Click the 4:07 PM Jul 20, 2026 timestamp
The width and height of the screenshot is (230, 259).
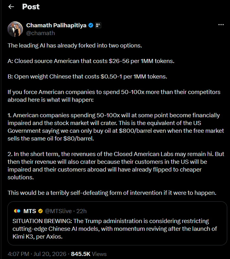(x=37, y=254)
